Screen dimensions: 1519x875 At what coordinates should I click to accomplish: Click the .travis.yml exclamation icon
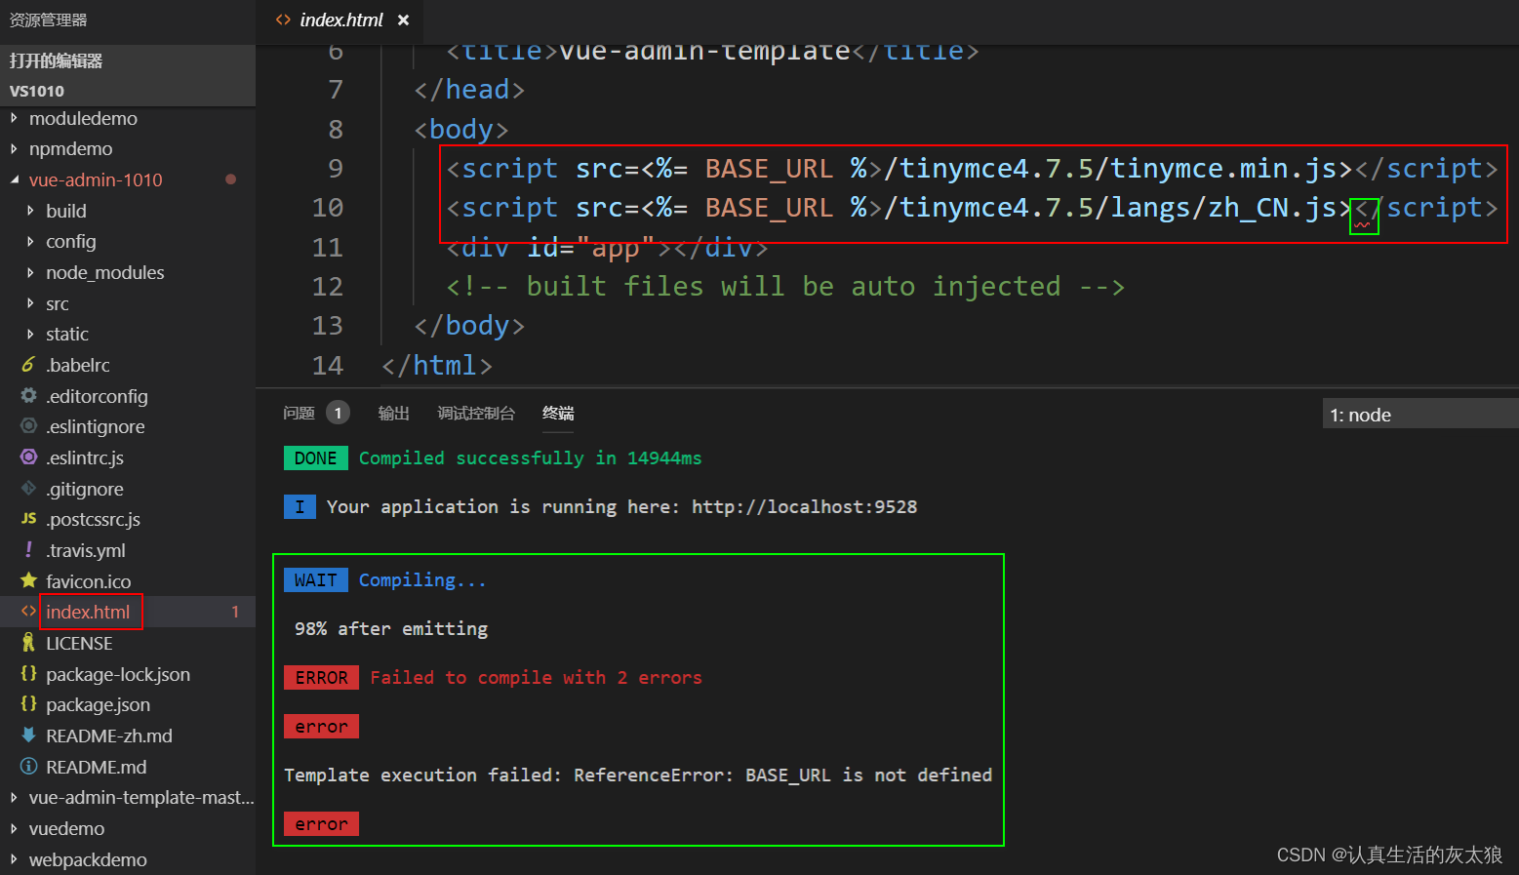click(28, 550)
